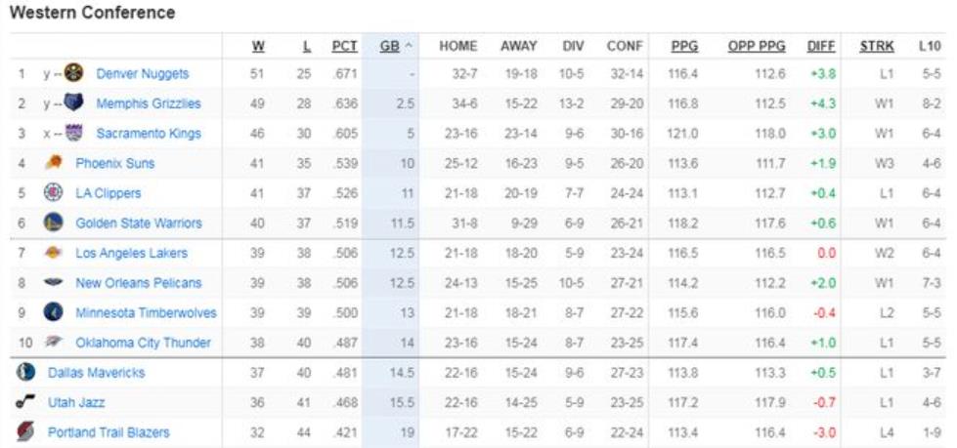Click the LA Clippers logo icon
The height and width of the screenshot is (448, 957).
[54, 192]
